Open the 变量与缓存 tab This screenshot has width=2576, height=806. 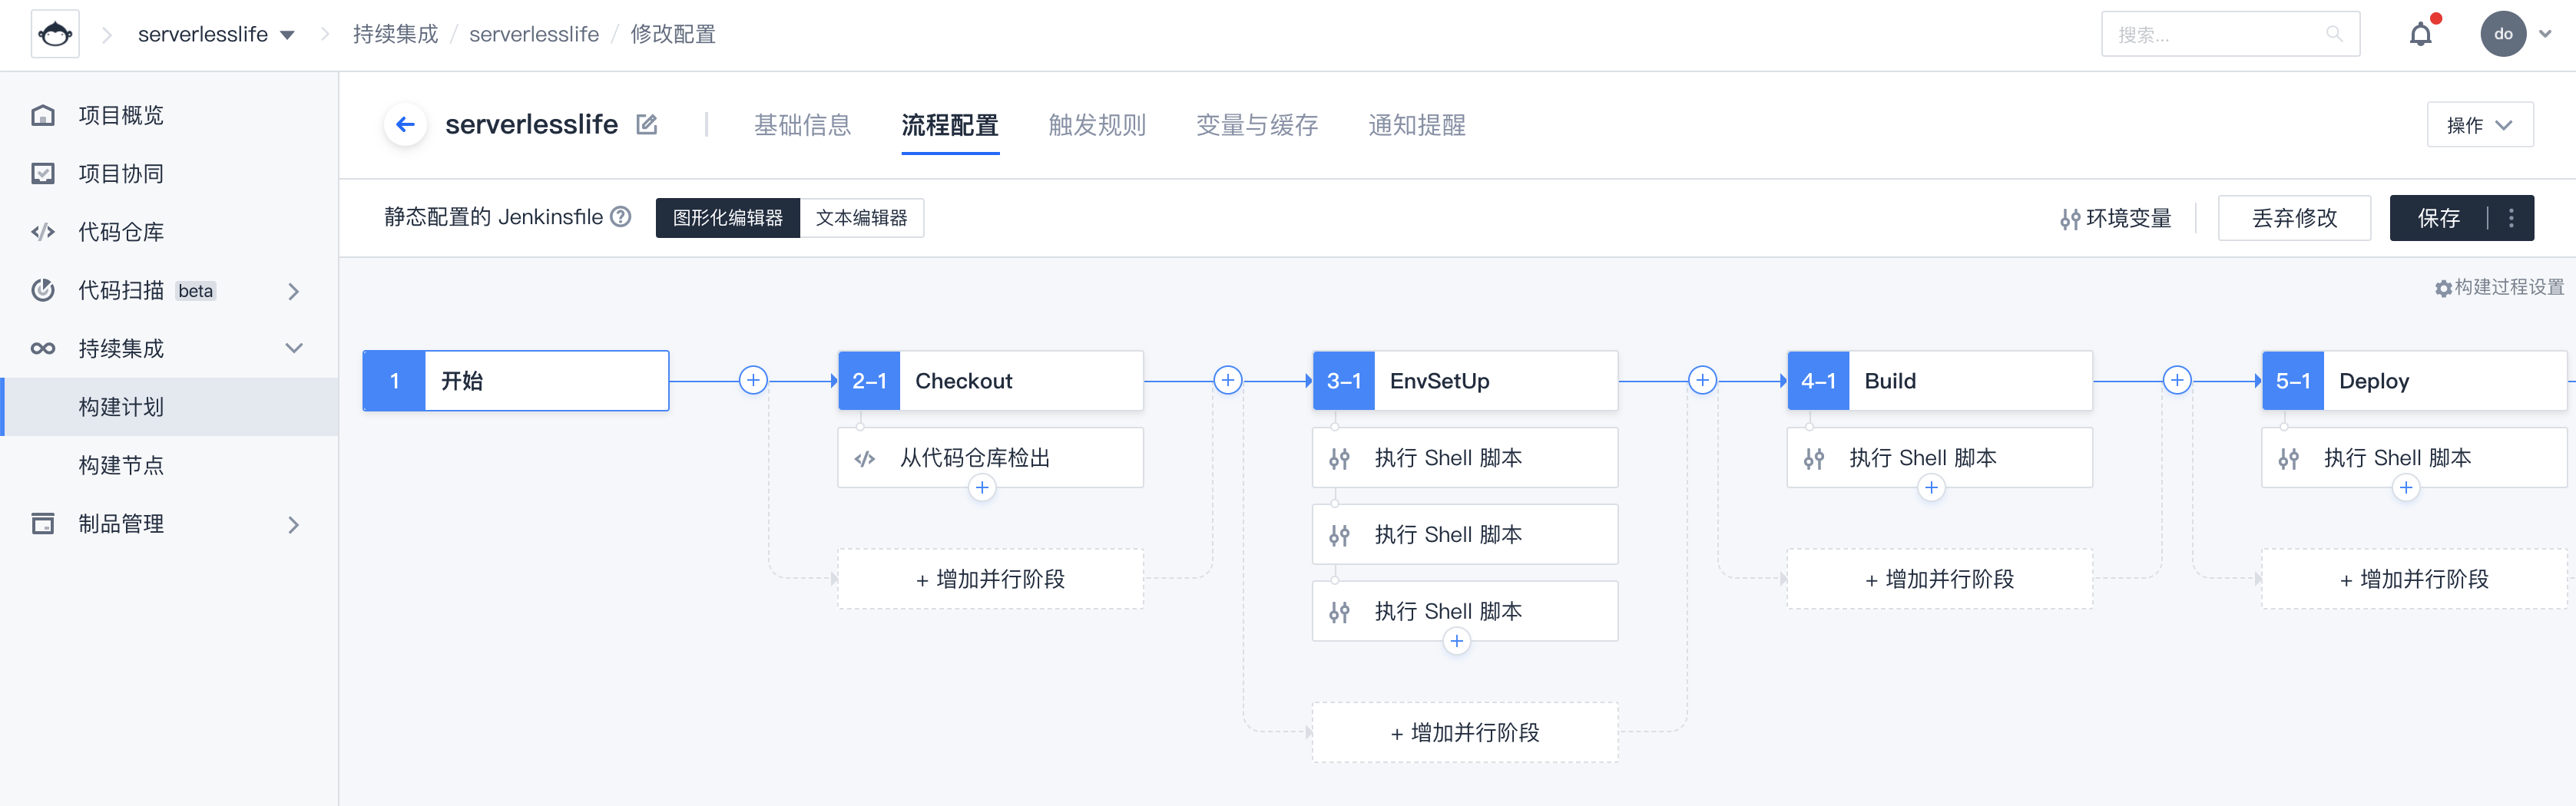[x=1256, y=125]
